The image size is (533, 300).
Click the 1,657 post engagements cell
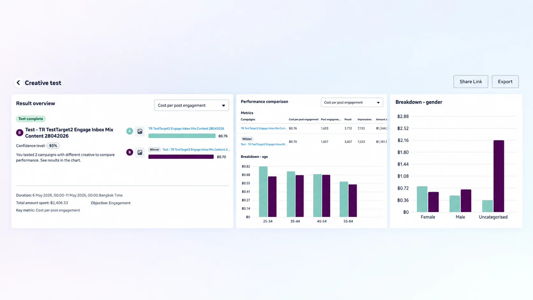coord(324,142)
